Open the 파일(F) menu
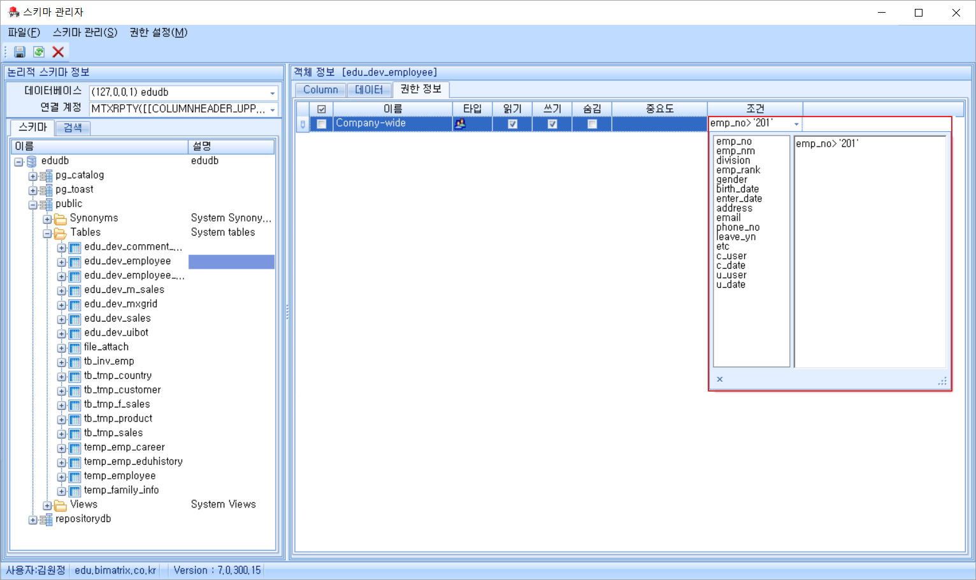Screen dimensions: 976x580 [x=24, y=32]
